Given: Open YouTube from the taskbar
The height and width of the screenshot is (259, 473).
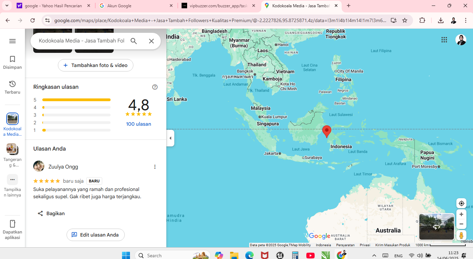Looking at the screenshot, I should pyautogui.click(x=310, y=256).
